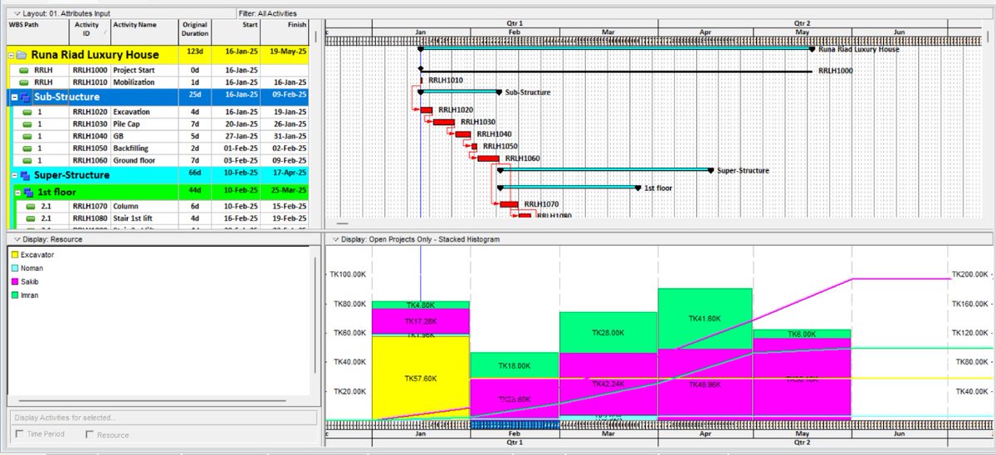Click the activity icon in the Pile Cap row

(x=27, y=124)
